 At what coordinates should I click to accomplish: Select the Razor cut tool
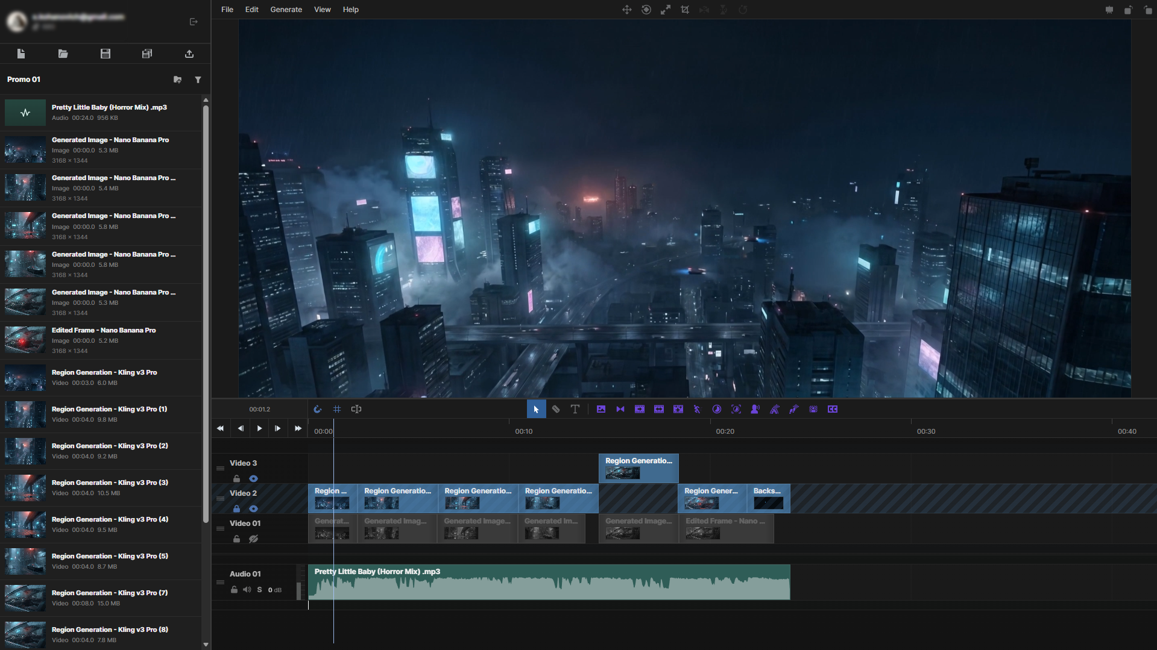point(556,409)
